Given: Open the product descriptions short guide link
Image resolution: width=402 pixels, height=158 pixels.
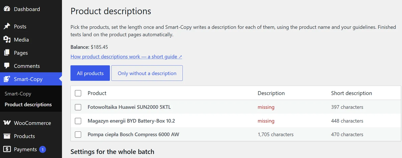Looking at the screenshot, I should click(126, 57).
